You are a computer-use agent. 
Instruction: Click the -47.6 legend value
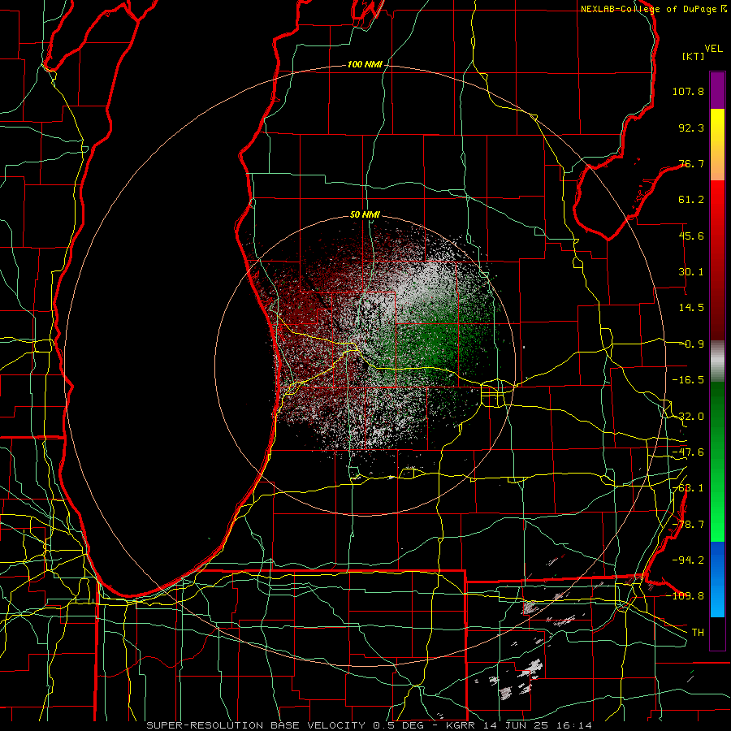click(x=688, y=452)
